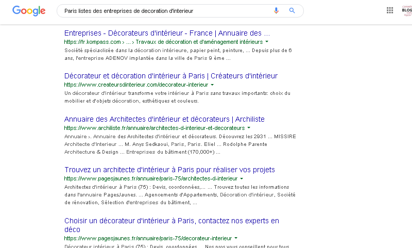Click pagesjaunes.fr architectes-d-interieur URL text
The width and height of the screenshot is (412, 248).
[151, 178]
